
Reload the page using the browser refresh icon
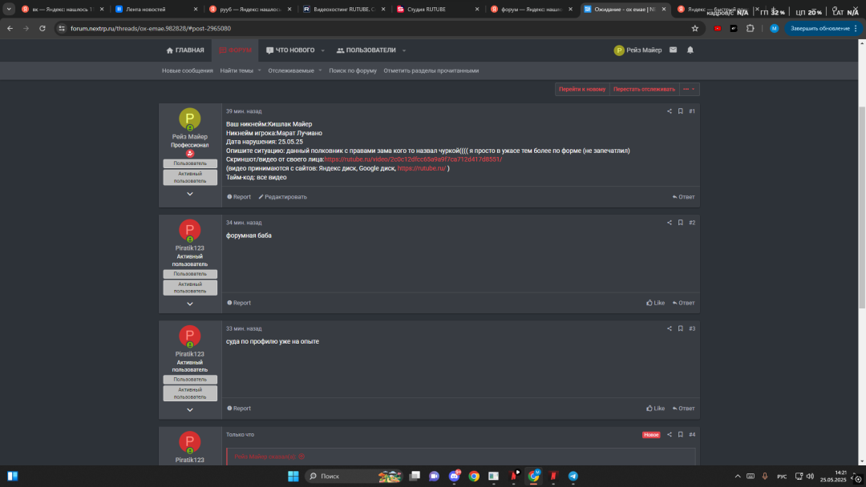coord(42,28)
